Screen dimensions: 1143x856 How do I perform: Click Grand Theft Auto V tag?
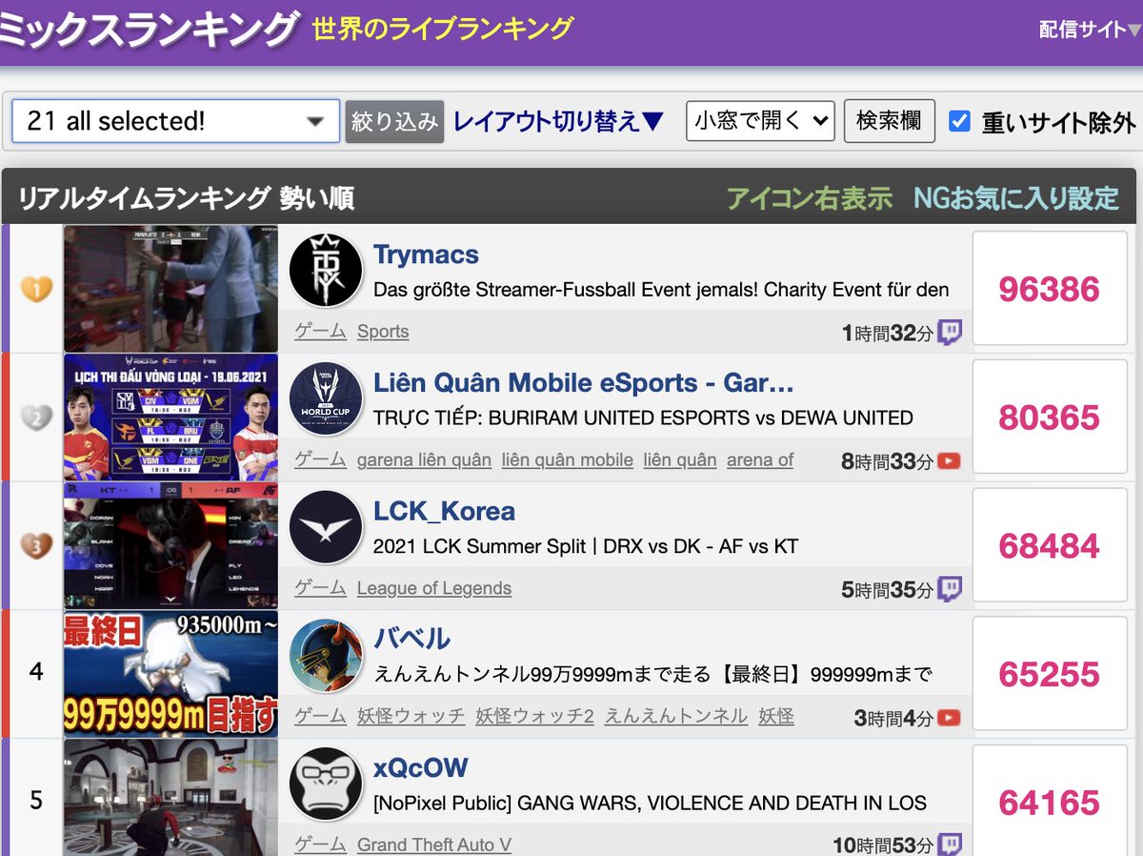point(434,845)
